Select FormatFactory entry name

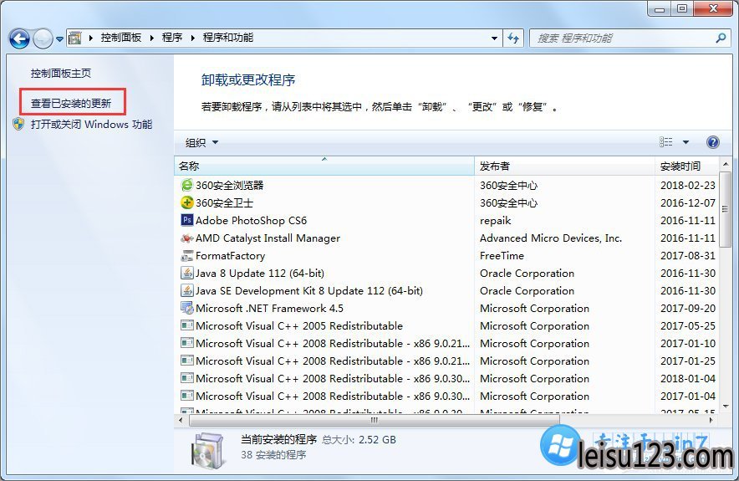[x=231, y=256]
